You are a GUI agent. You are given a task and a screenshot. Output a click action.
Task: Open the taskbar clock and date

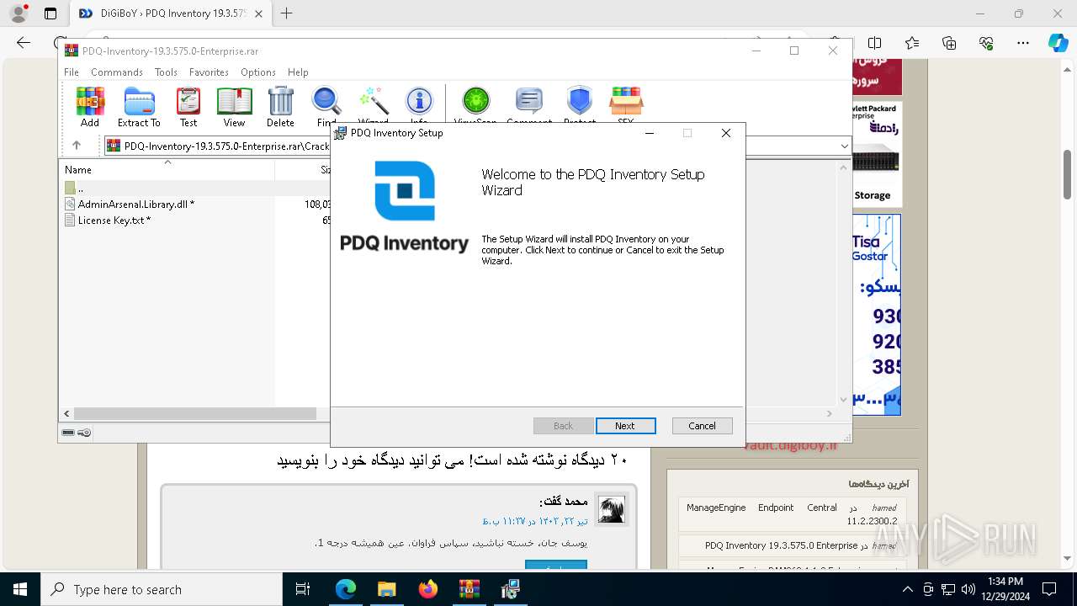(1005, 589)
